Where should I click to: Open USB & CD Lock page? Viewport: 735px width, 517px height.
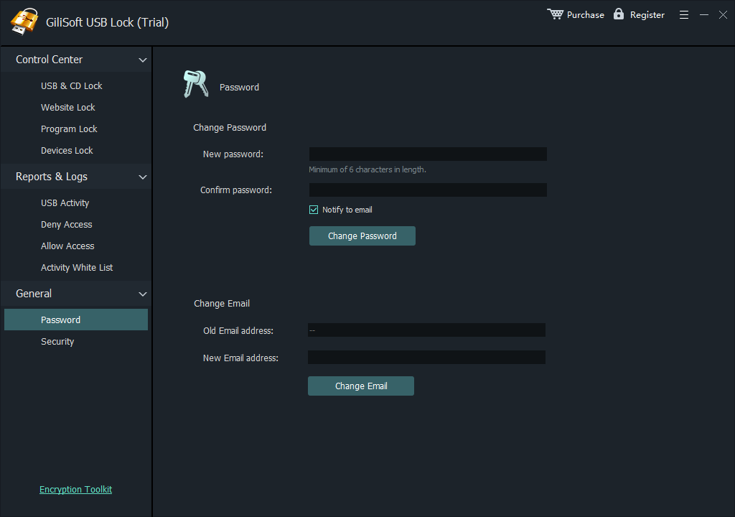pos(71,86)
